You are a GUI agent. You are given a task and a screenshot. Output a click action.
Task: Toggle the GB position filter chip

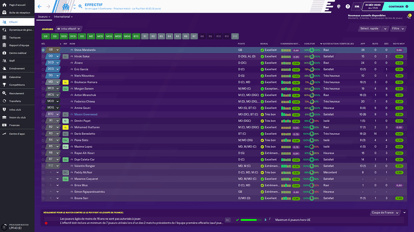(45, 36)
